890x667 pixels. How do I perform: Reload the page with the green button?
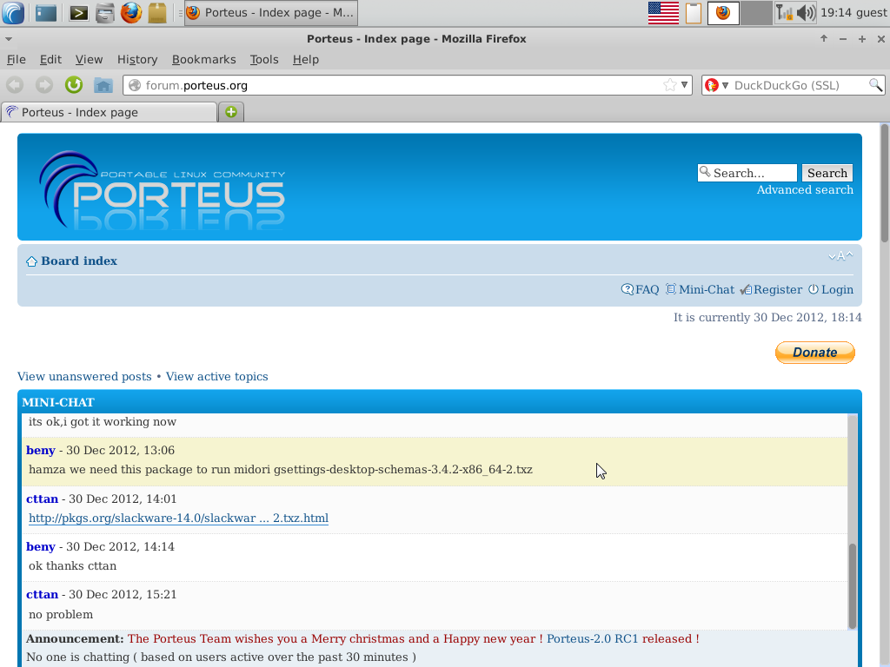pyautogui.click(x=74, y=85)
